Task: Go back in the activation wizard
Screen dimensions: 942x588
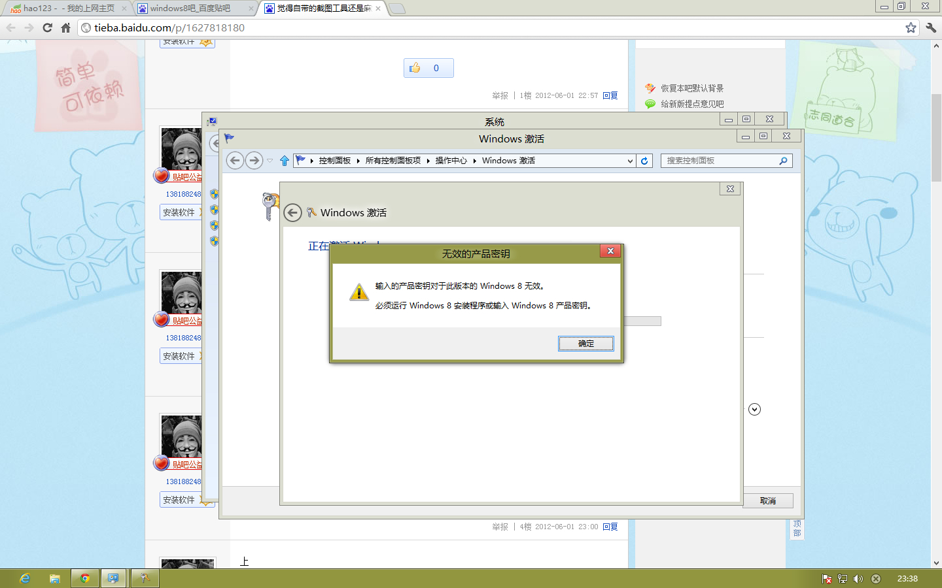Action: pyautogui.click(x=293, y=212)
